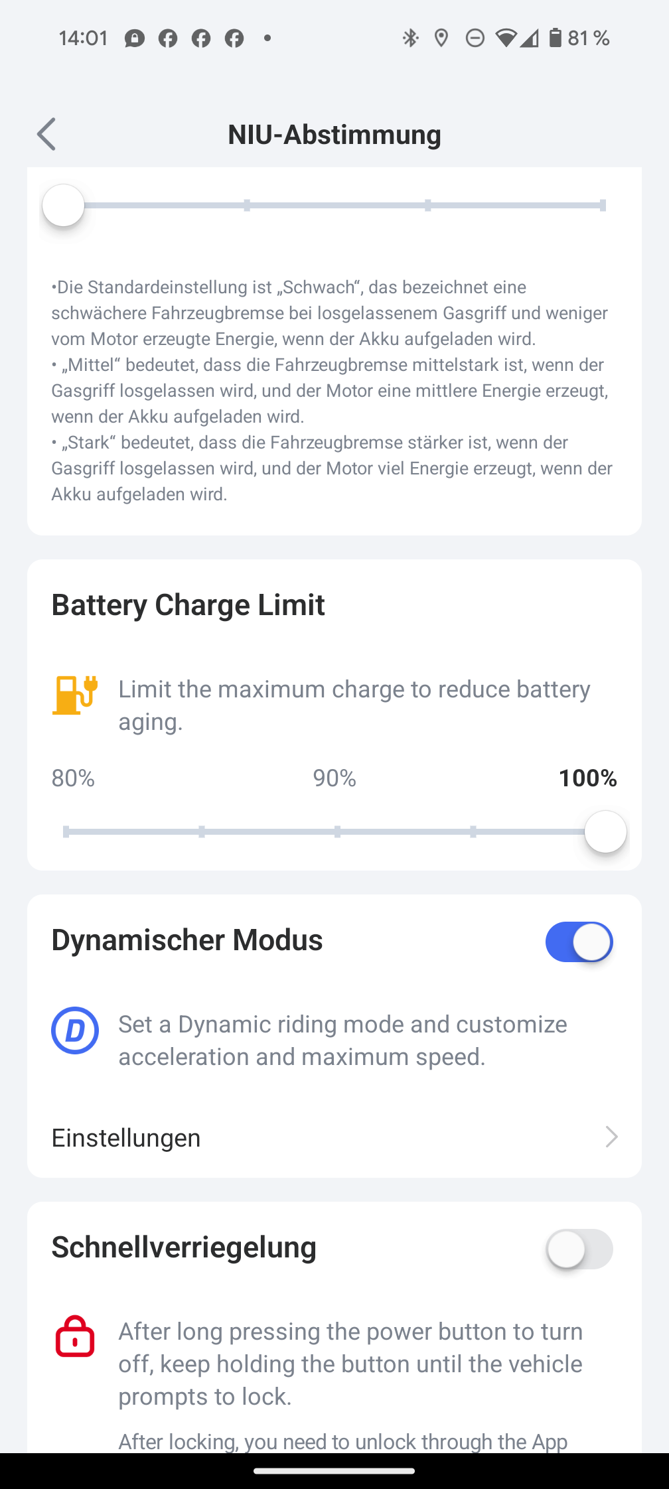Tap the Bluetooth status bar icon
669x1489 pixels.
click(411, 38)
